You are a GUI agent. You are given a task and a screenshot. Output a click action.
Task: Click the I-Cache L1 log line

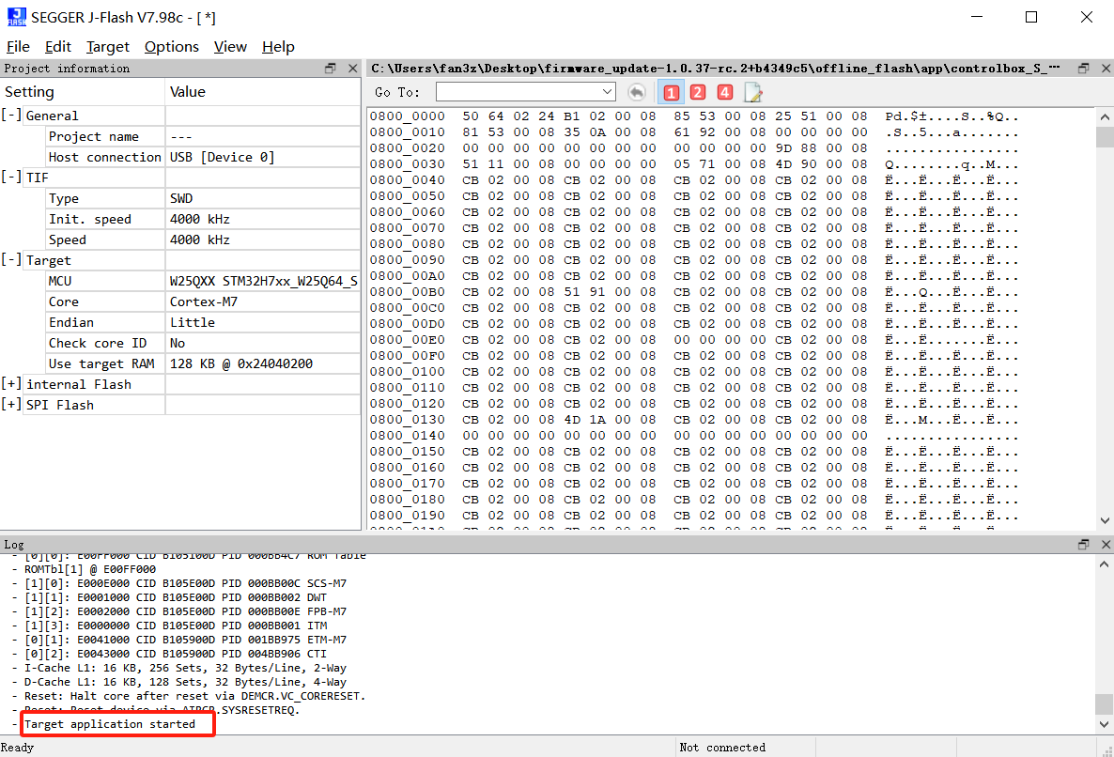coord(185,668)
